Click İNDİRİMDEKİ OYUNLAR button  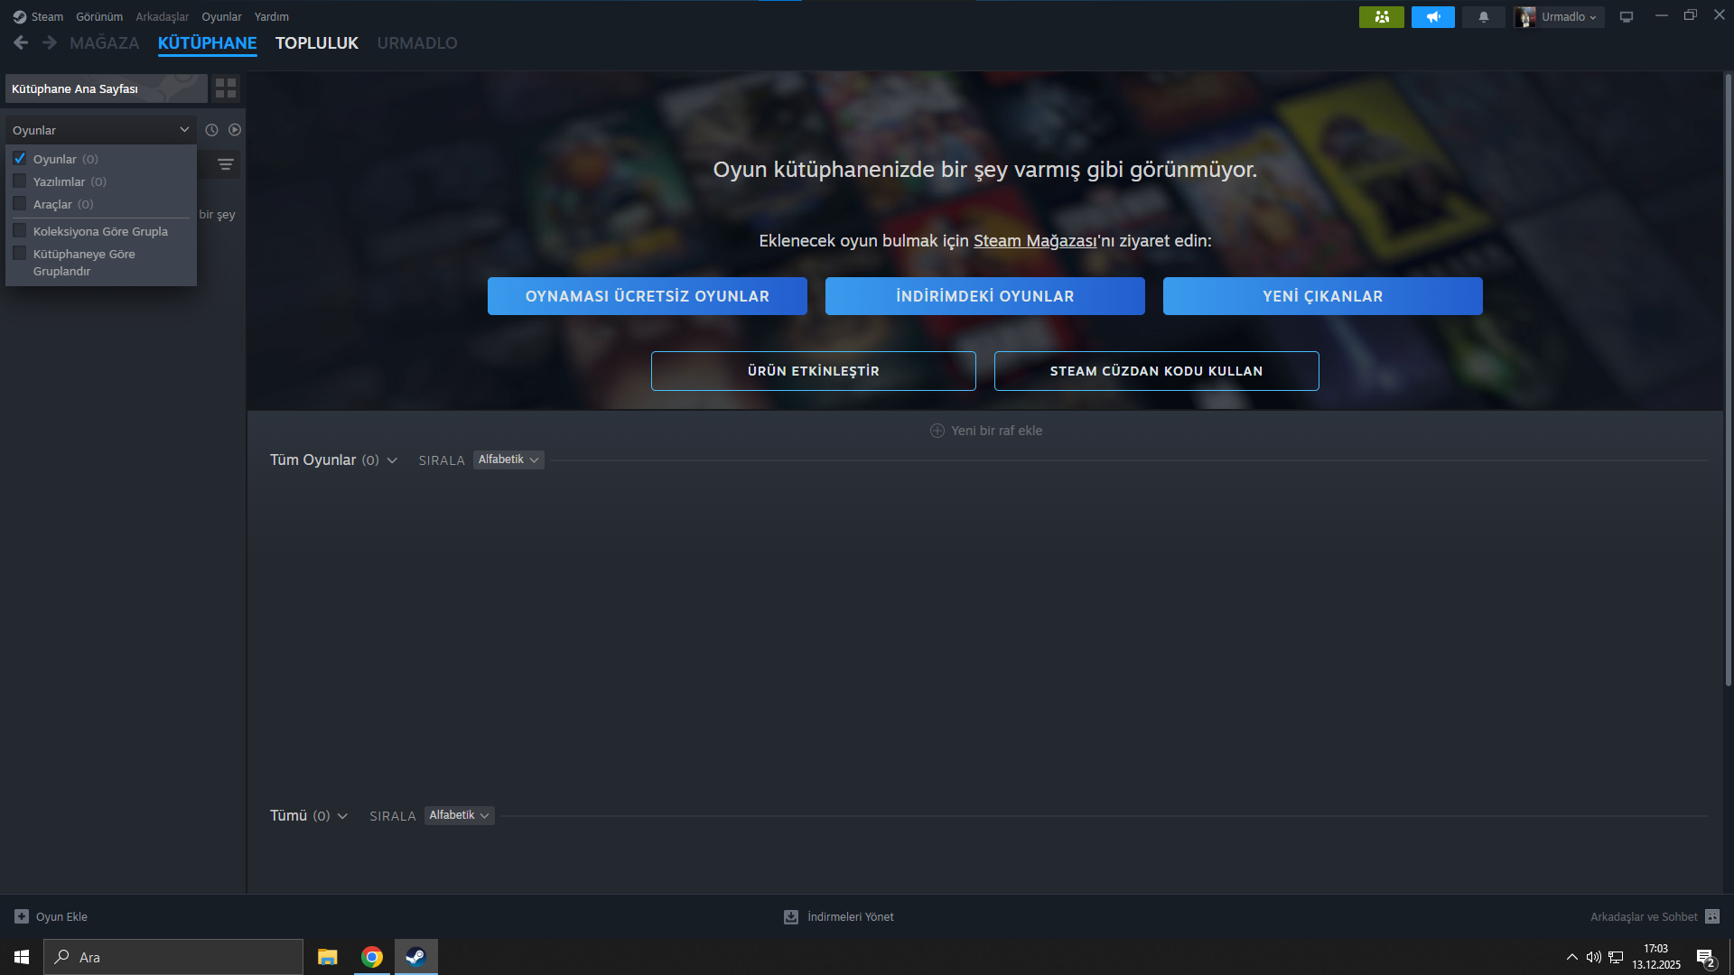(985, 296)
